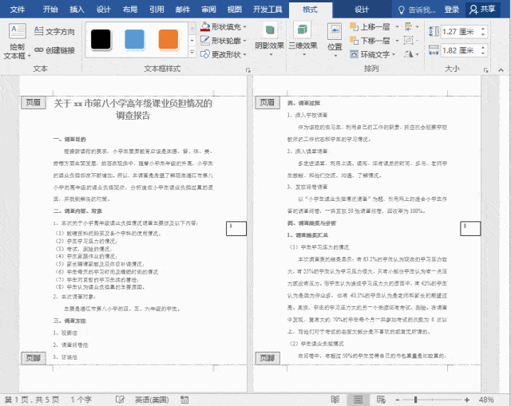Click the 文字方向 text direction button
Viewport: 511px width, 406px height.
(54, 31)
